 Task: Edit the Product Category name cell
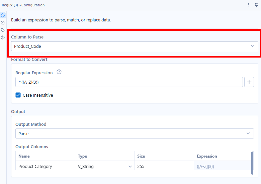click(x=45, y=166)
